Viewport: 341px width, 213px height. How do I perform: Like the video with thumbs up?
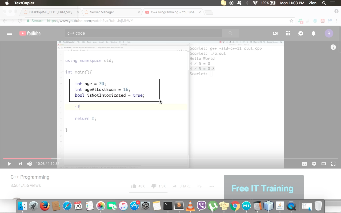134,186
